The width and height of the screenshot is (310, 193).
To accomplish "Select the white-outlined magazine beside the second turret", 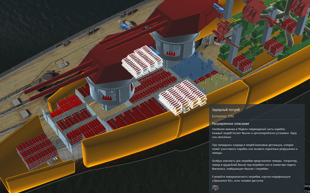I will 142,61.
